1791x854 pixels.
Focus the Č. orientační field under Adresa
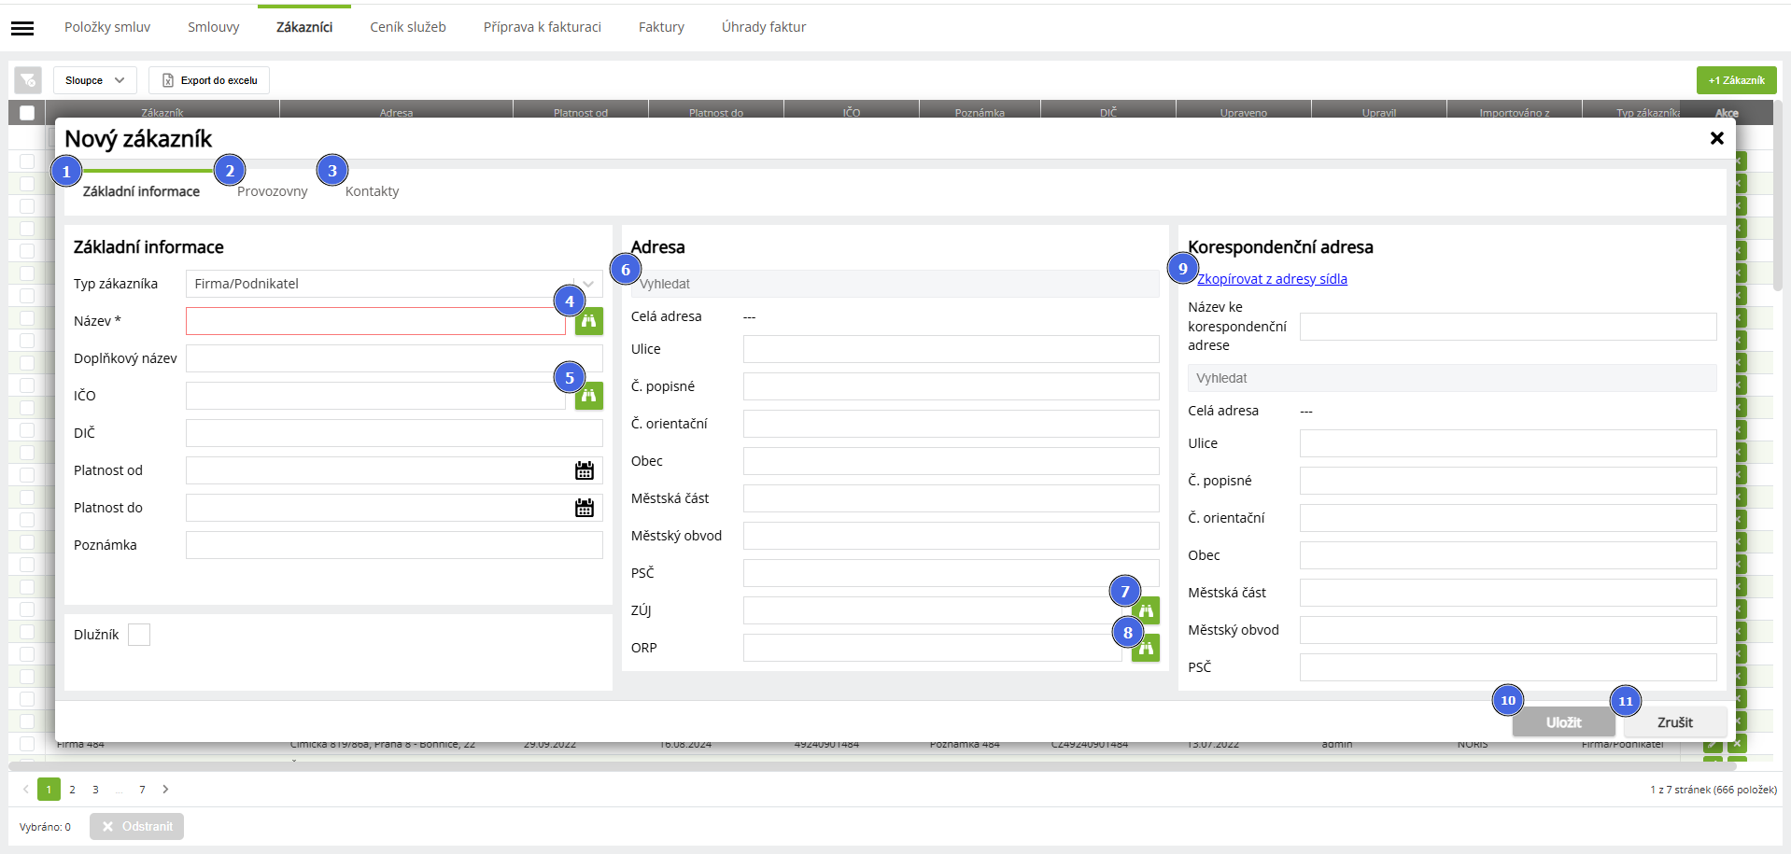(x=952, y=424)
